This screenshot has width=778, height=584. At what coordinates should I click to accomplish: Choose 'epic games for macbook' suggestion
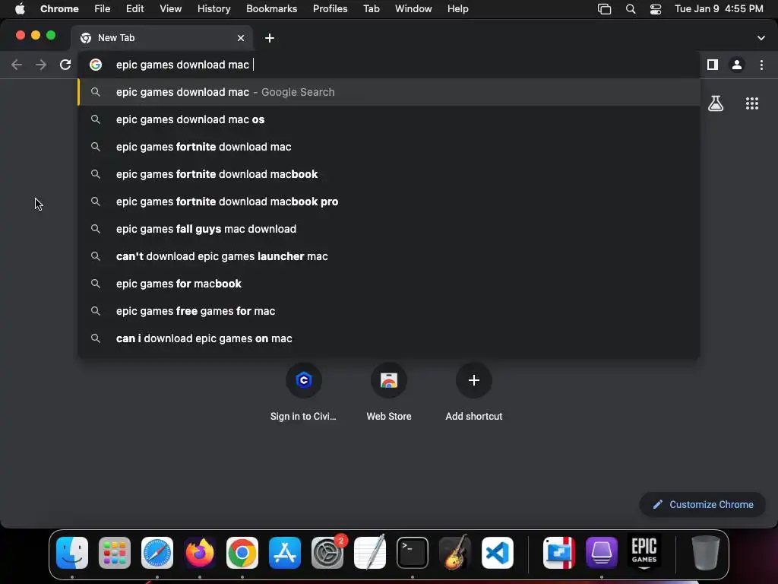coord(389,283)
